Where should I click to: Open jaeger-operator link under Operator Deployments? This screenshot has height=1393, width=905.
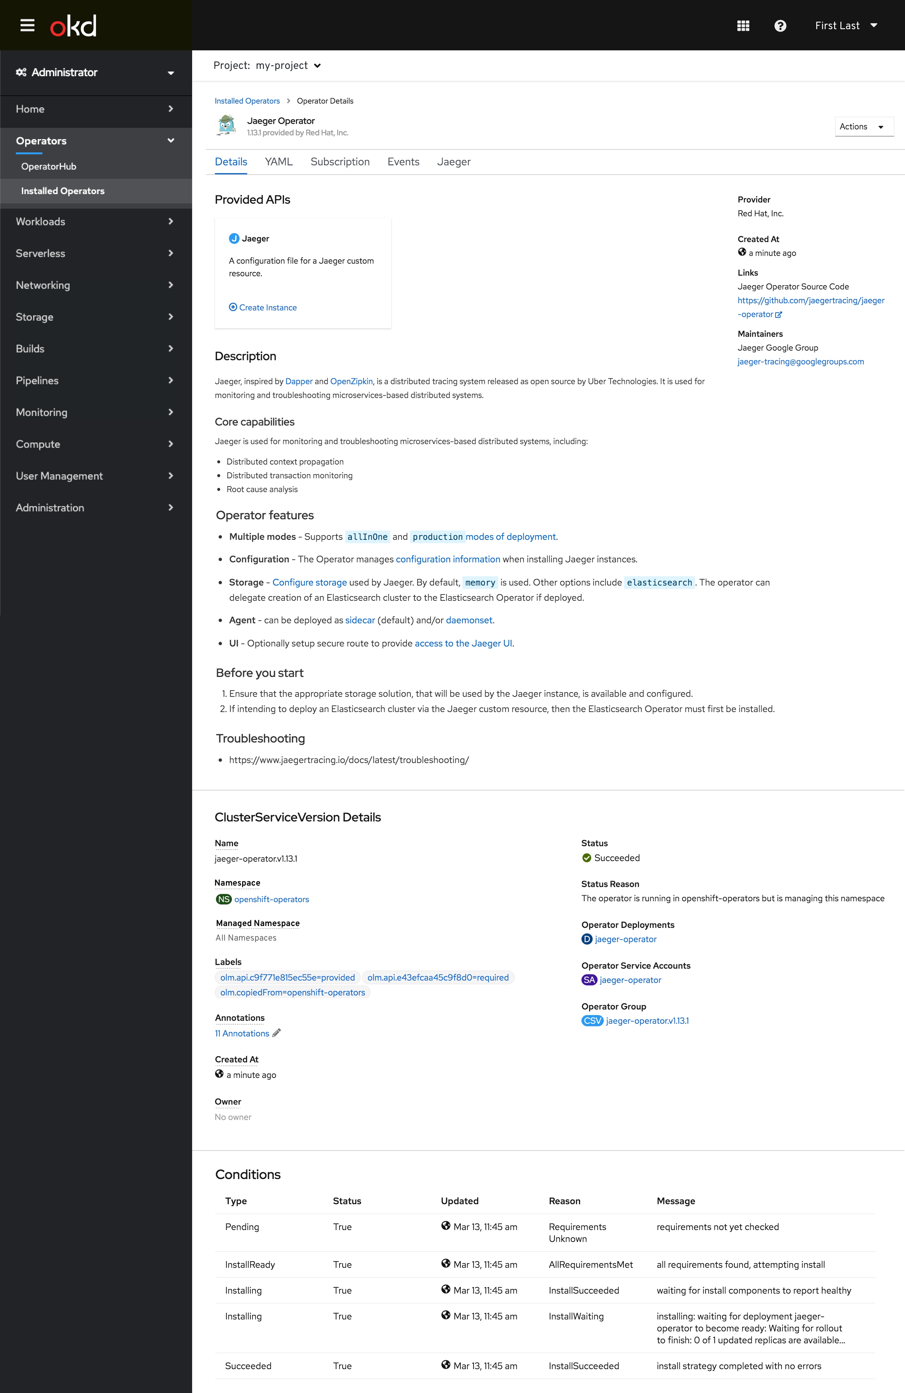point(626,939)
